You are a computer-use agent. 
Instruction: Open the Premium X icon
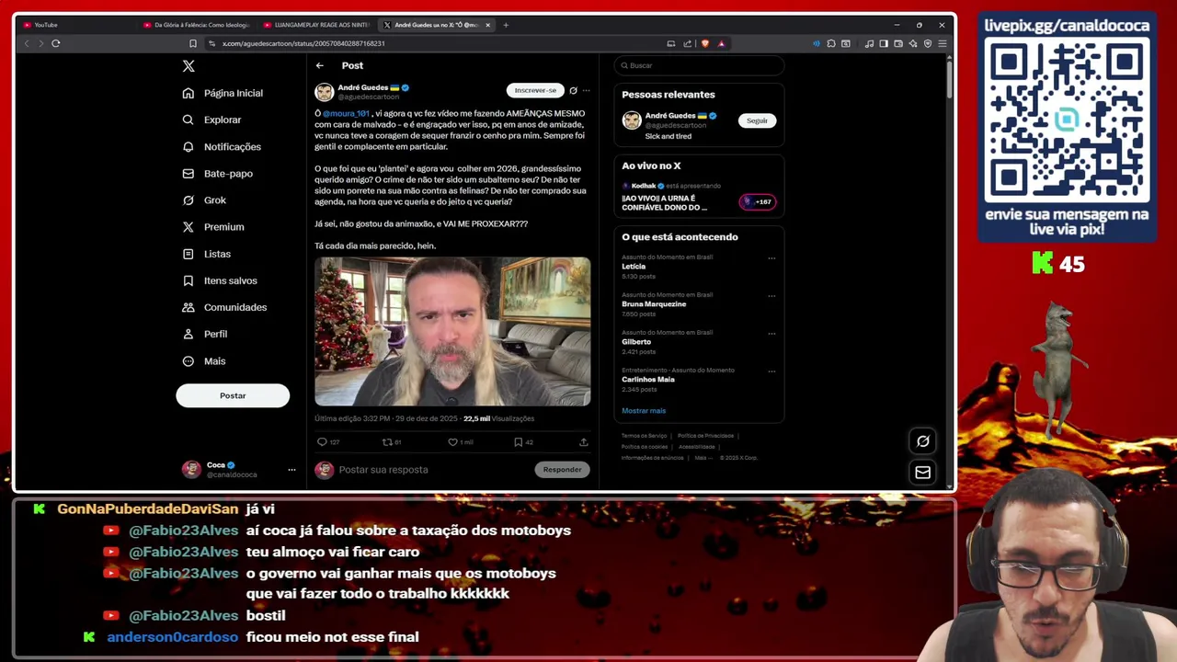coord(189,226)
